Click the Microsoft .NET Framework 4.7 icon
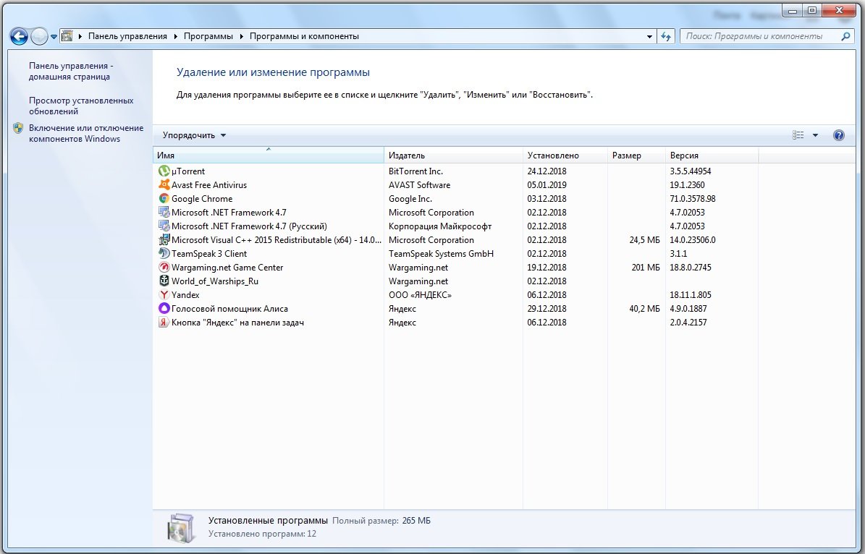865x554 pixels. coord(164,212)
